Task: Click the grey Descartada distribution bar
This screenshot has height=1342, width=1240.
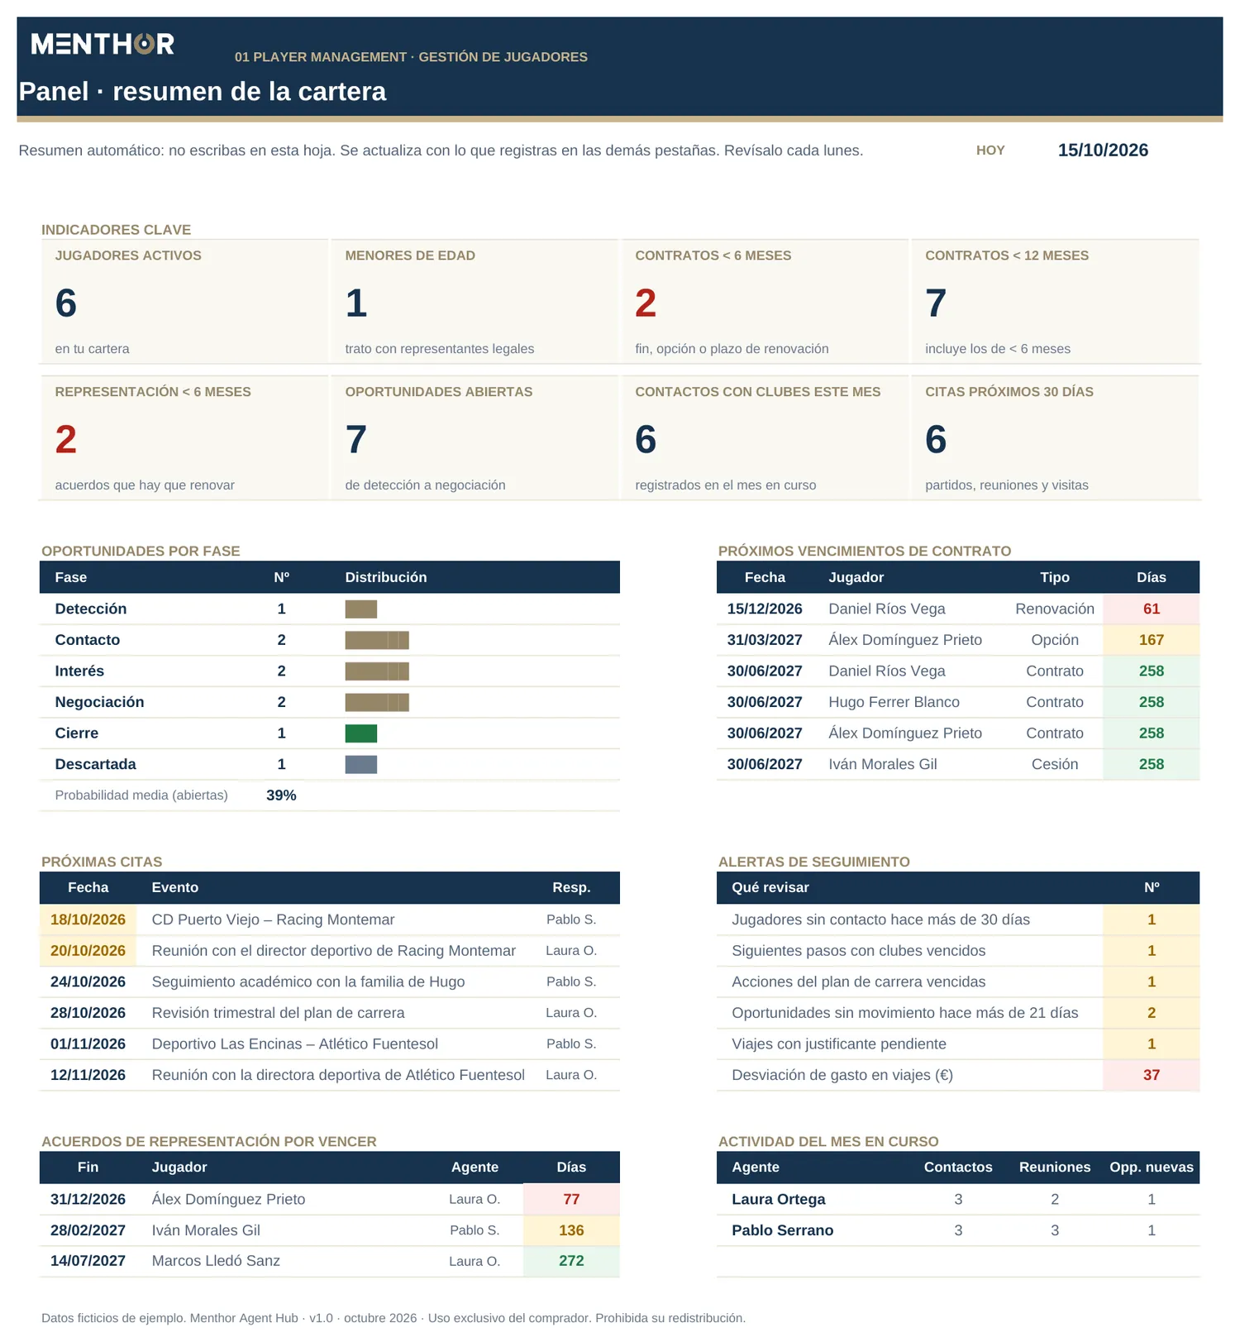Action: 361,765
